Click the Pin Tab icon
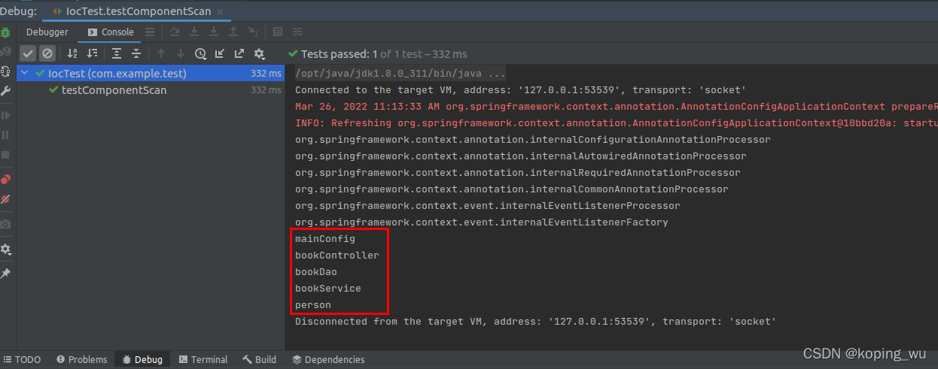Viewport: 938px width, 369px height. [x=5, y=273]
